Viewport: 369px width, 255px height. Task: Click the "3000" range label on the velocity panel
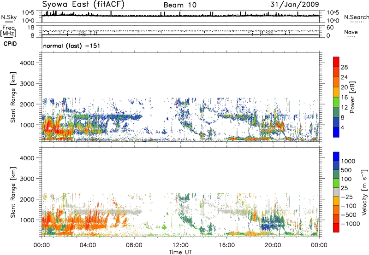[x=27, y=179]
